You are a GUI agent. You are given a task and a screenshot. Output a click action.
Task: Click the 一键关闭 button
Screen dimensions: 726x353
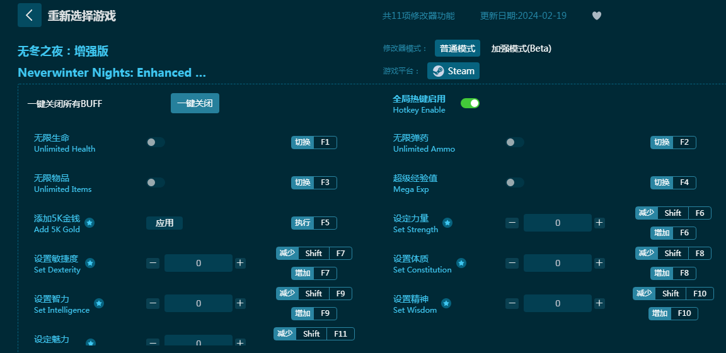point(195,103)
